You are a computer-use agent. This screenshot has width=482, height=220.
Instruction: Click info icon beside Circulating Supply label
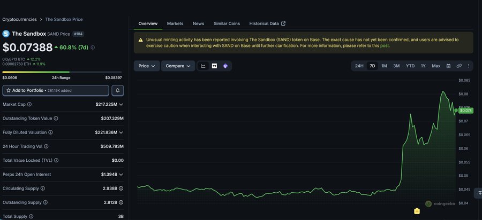coord(43,188)
